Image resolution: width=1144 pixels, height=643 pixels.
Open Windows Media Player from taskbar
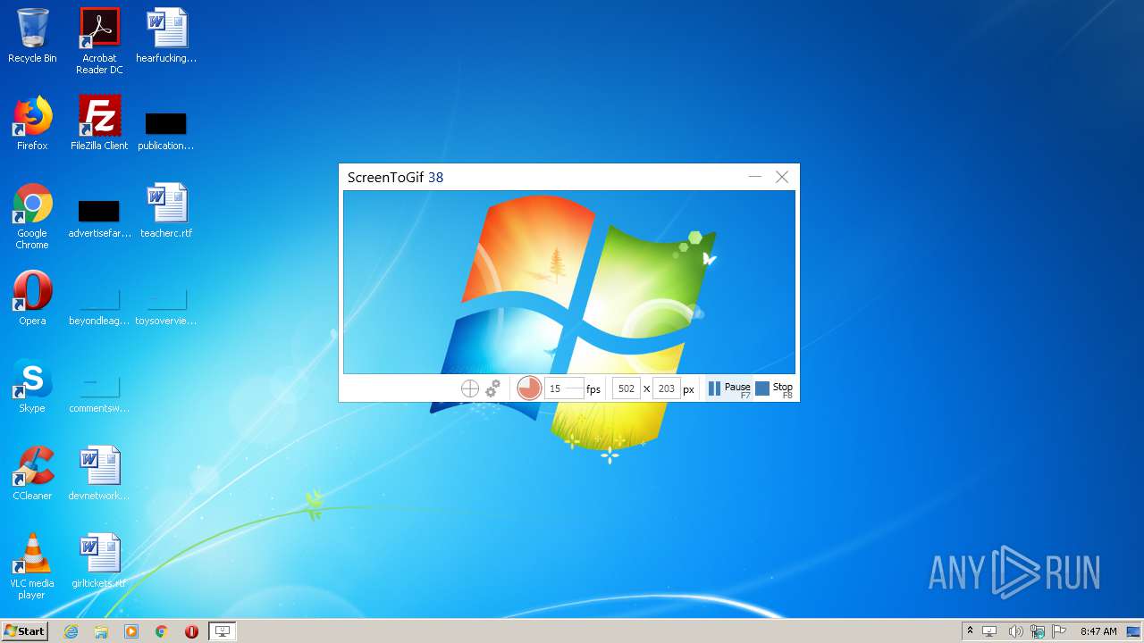(x=131, y=631)
